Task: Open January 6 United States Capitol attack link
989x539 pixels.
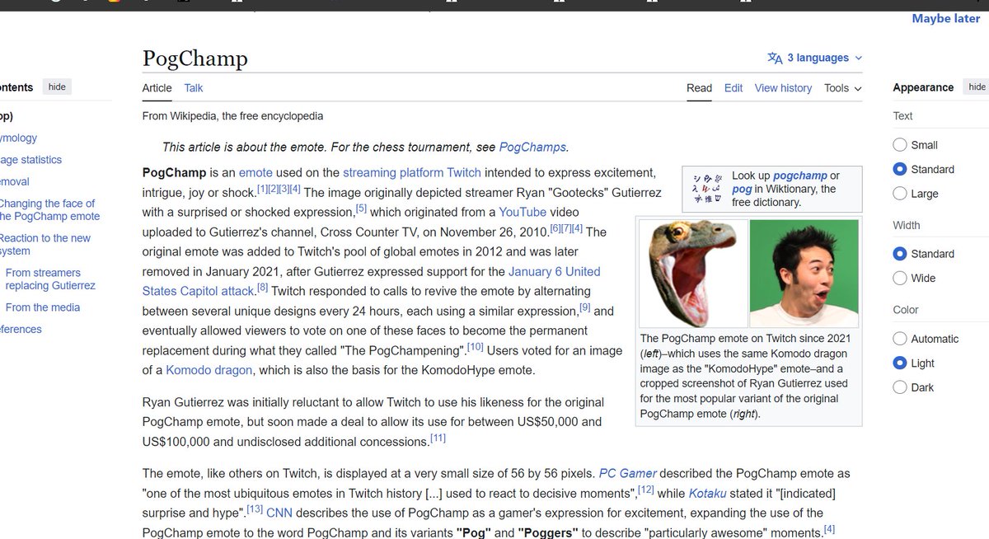Action: click(x=371, y=281)
